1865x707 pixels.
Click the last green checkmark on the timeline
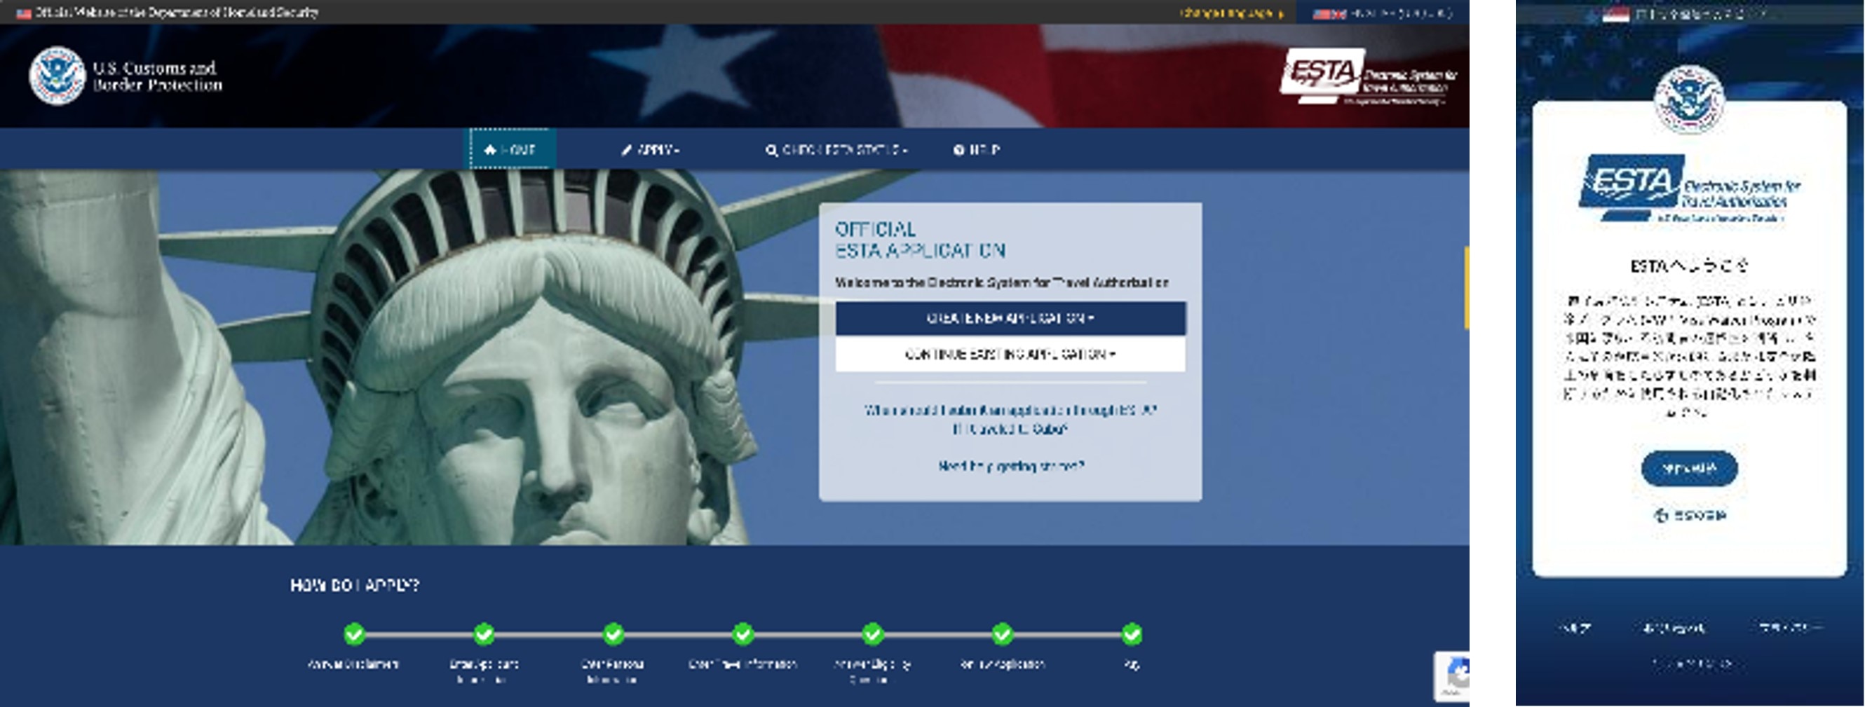(1132, 634)
